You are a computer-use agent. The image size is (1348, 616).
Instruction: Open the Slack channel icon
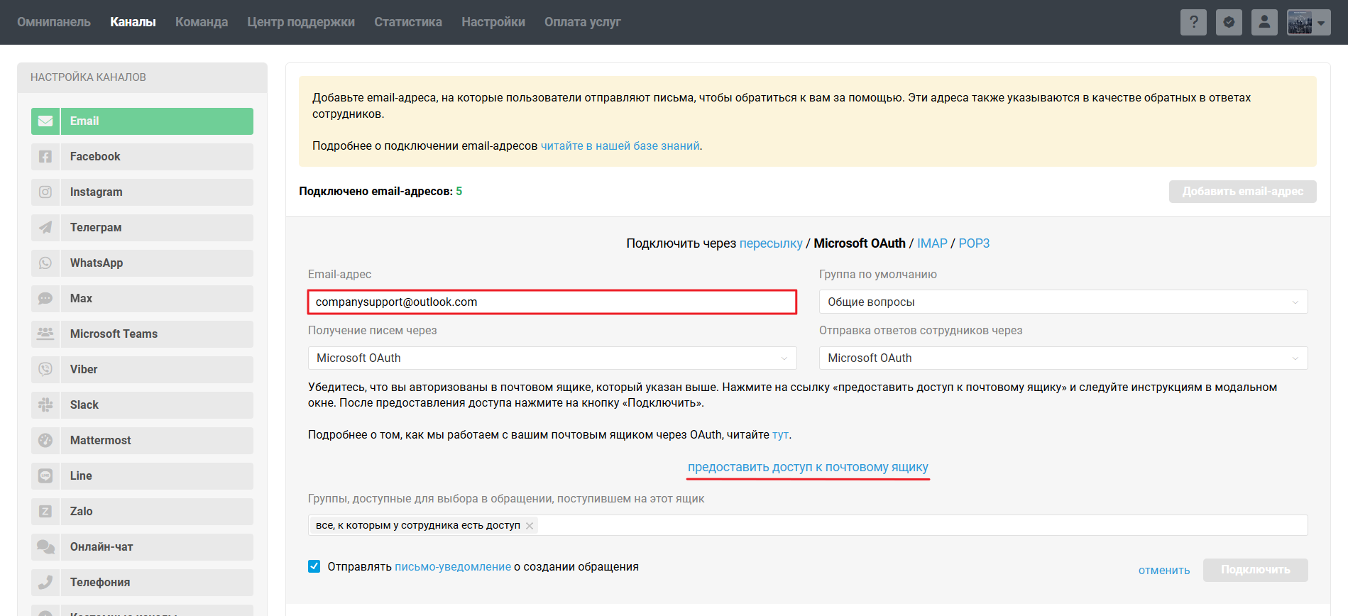[45, 405]
